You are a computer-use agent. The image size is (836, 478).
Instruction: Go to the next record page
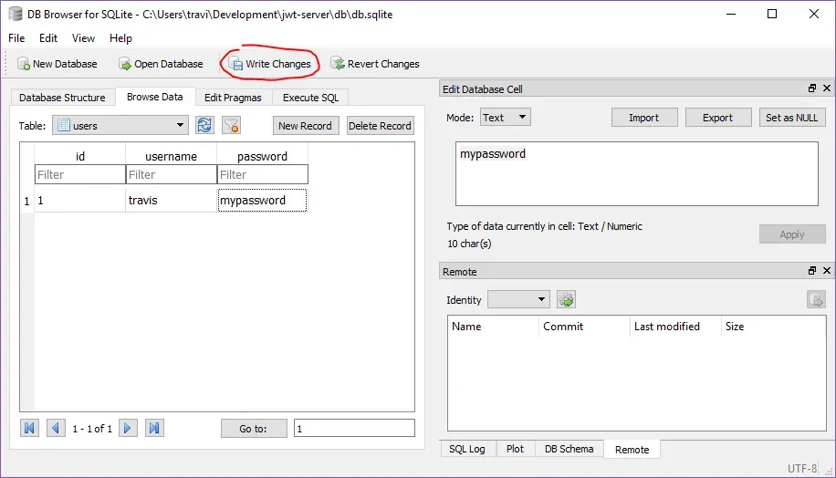[129, 428]
